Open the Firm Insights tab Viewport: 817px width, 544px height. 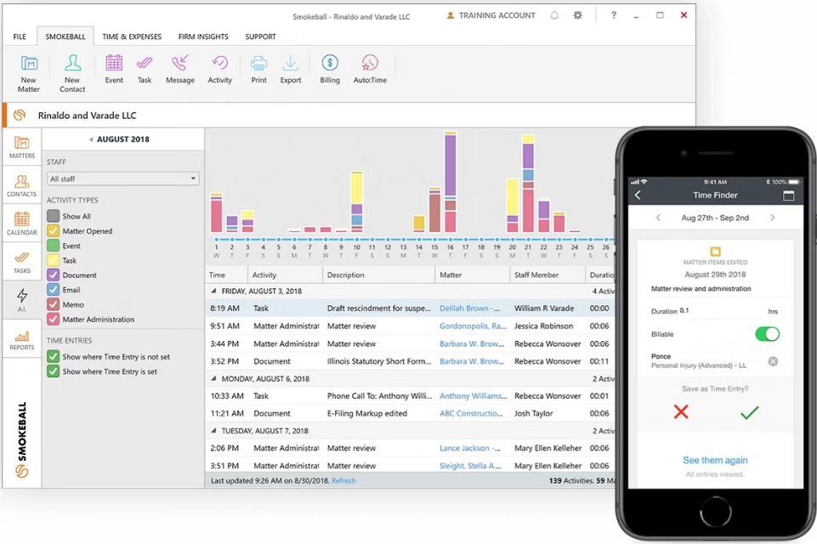[x=202, y=37]
